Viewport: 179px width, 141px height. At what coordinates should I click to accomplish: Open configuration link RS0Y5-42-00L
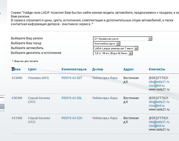pos(72,98)
